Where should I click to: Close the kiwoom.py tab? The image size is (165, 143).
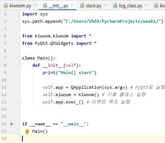pyautogui.click(x=35, y=5)
